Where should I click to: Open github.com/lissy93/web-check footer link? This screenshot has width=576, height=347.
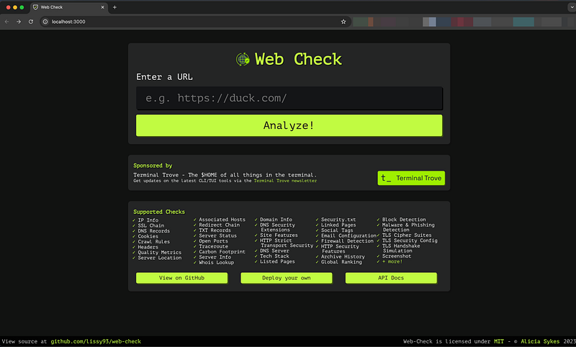click(x=96, y=341)
